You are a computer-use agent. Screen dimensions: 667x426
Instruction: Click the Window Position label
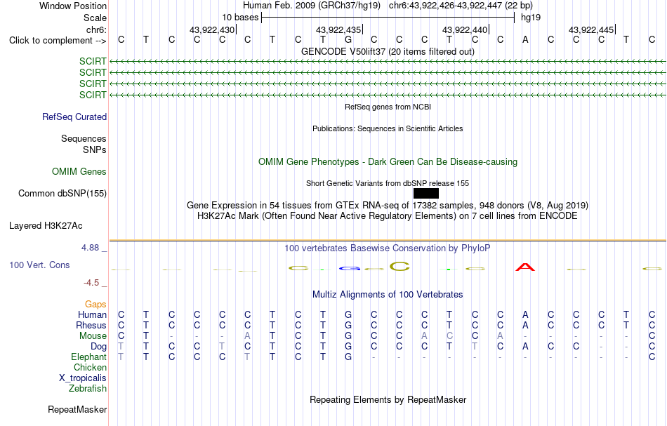pyautogui.click(x=73, y=6)
